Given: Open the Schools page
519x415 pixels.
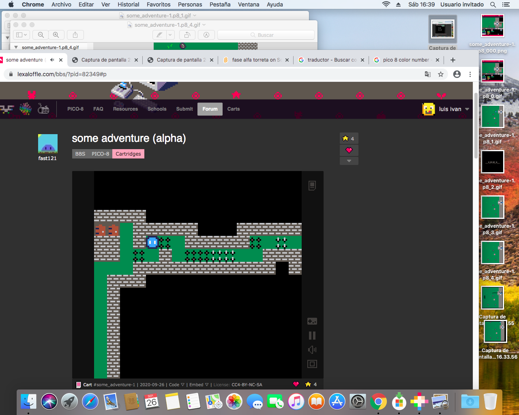Looking at the screenshot, I should click(x=157, y=109).
